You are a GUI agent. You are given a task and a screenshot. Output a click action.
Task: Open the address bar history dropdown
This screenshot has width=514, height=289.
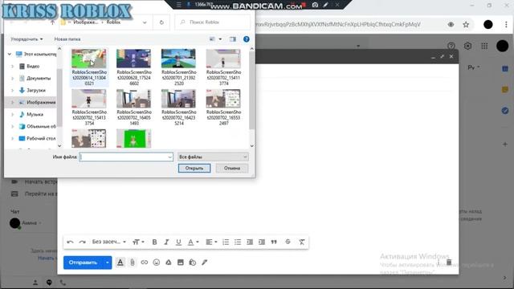pos(145,22)
